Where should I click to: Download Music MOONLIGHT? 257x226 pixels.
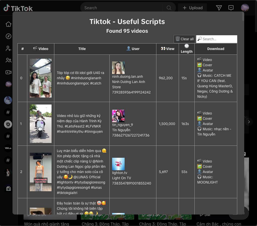207,180
